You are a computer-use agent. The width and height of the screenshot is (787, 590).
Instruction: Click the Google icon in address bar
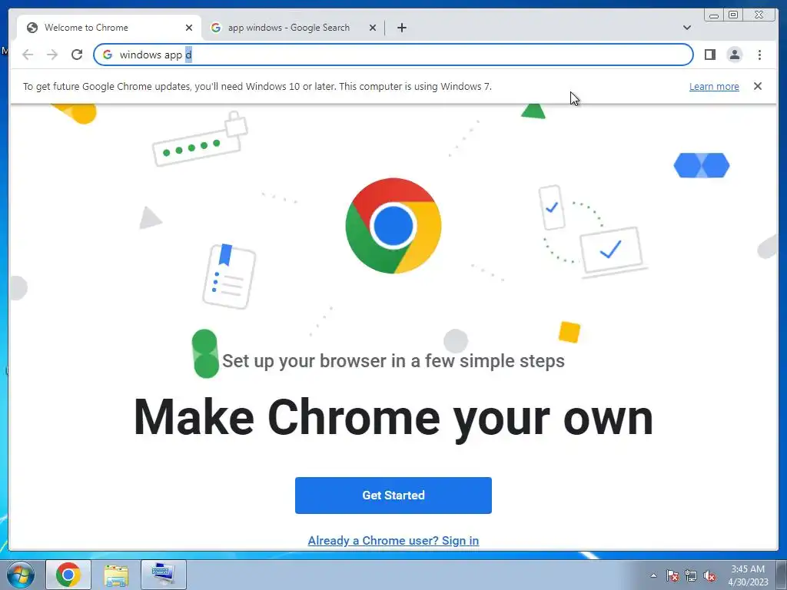coord(108,55)
